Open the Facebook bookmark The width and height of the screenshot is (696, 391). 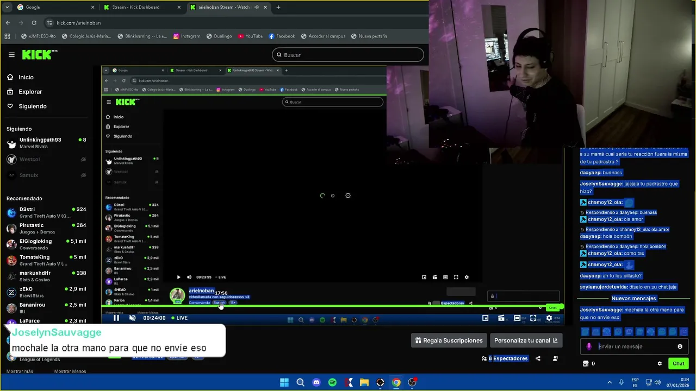point(282,36)
